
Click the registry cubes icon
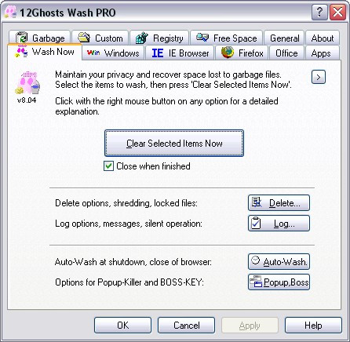tap(142, 38)
